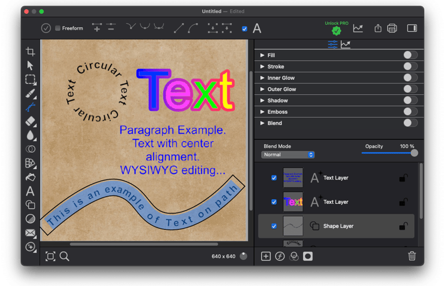Viewport: 445px width, 286px height.
Task: Choose the Text tool in left toolbar
Action: (30, 191)
